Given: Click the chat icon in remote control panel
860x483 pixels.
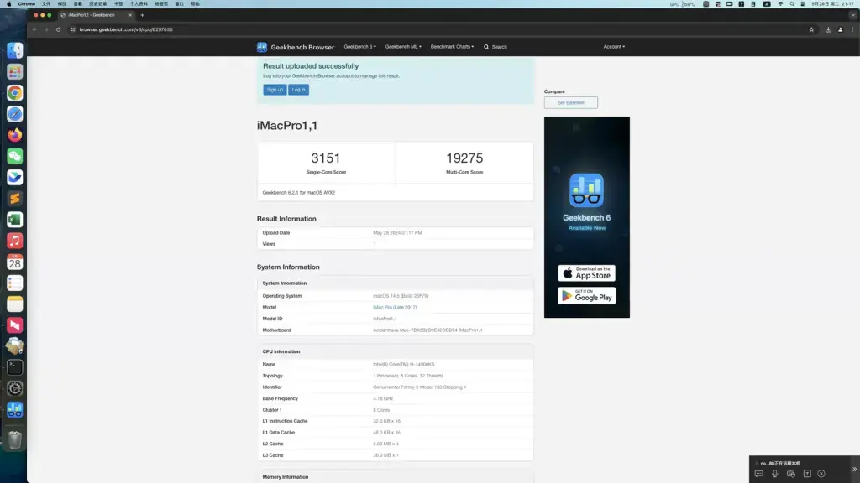Looking at the screenshot, I should [758, 474].
